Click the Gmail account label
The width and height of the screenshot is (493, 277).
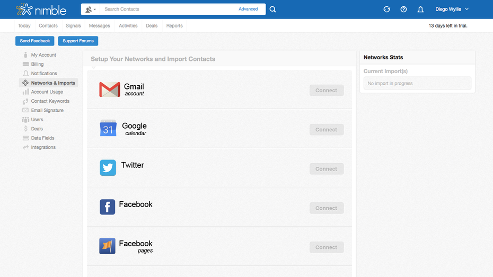pyautogui.click(x=134, y=90)
